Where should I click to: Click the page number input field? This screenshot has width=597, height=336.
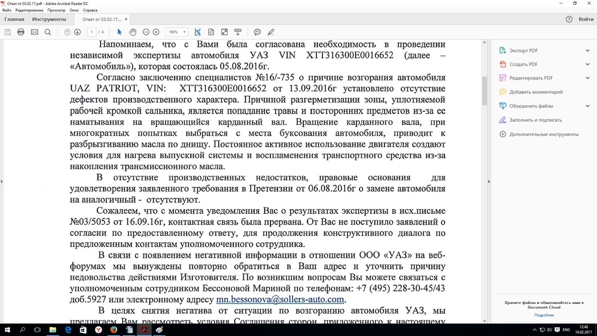pos(91,32)
